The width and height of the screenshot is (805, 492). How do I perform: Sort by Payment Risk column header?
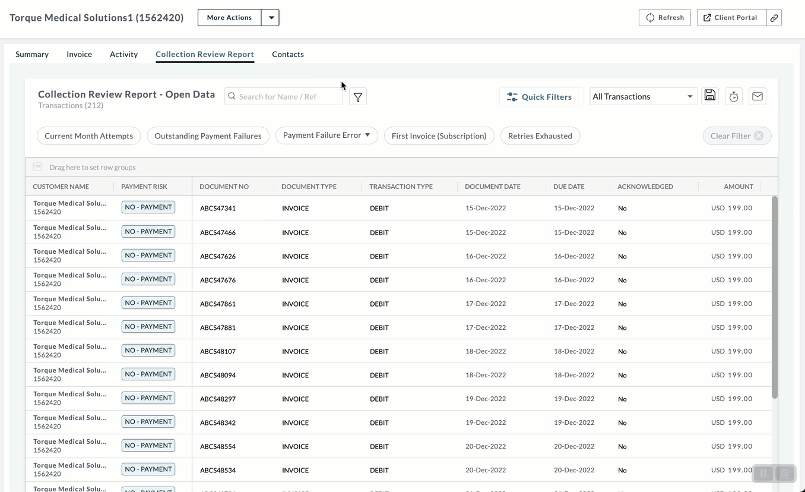(144, 187)
